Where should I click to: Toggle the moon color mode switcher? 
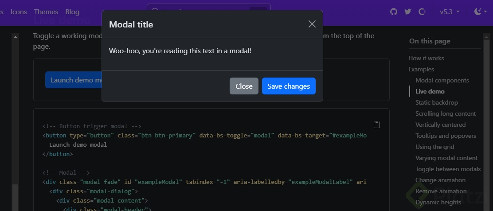(479, 12)
